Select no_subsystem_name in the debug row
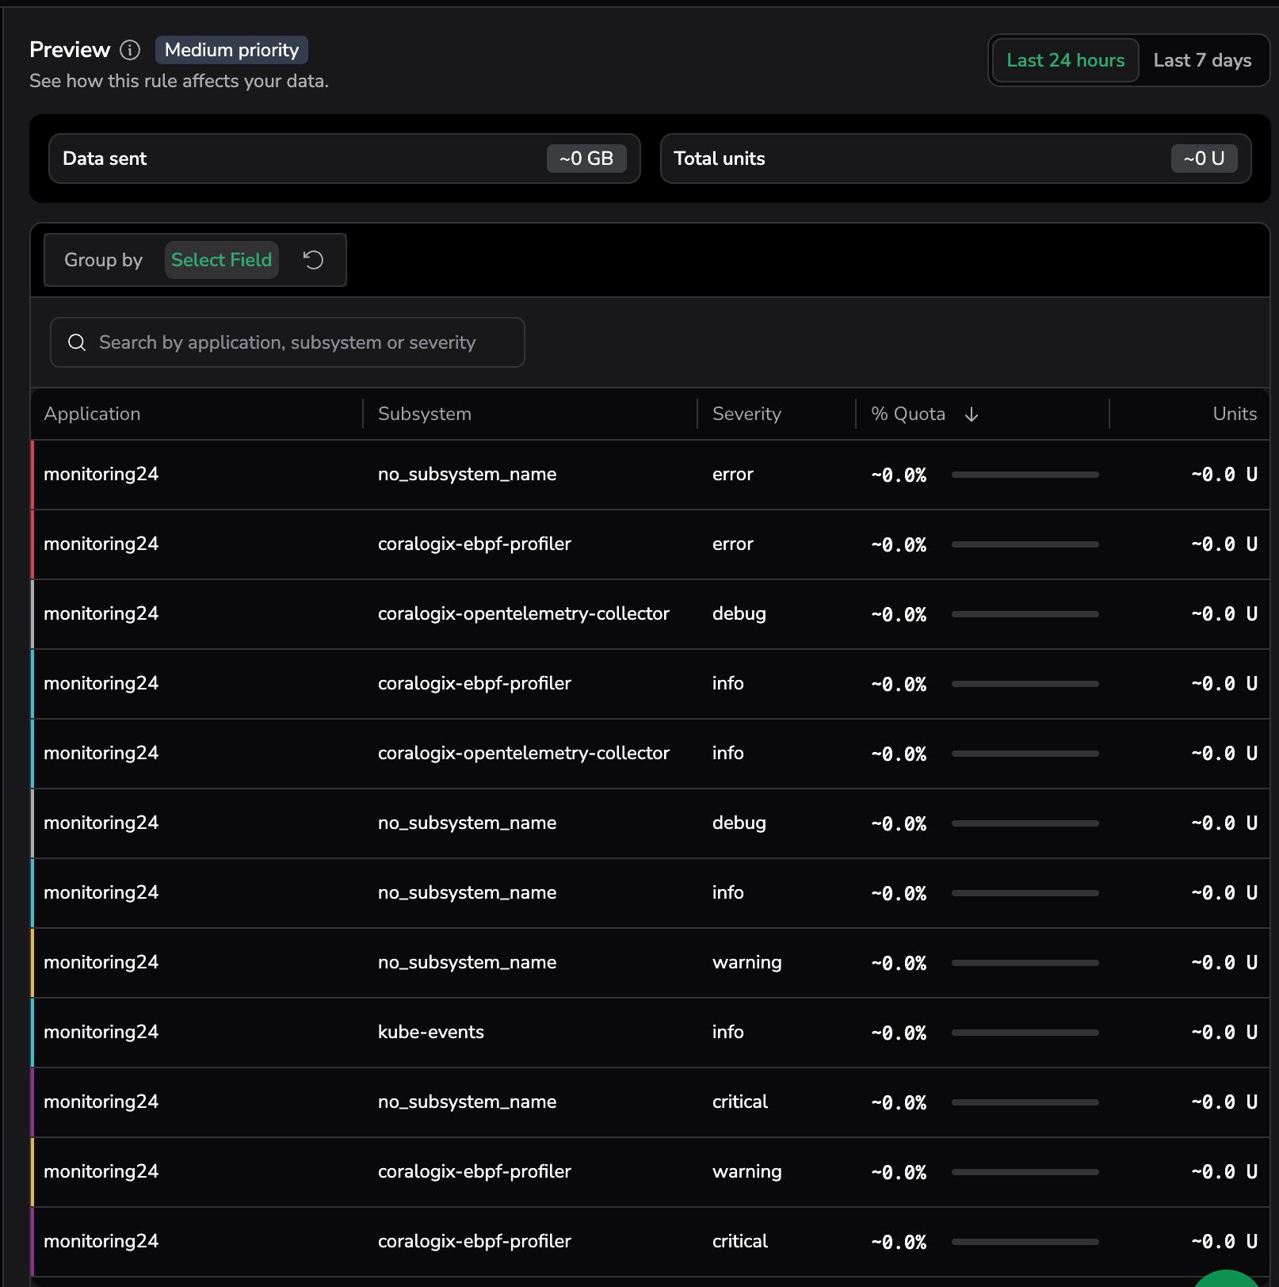The image size is (1279, 1287). click(x=468, y=823)
